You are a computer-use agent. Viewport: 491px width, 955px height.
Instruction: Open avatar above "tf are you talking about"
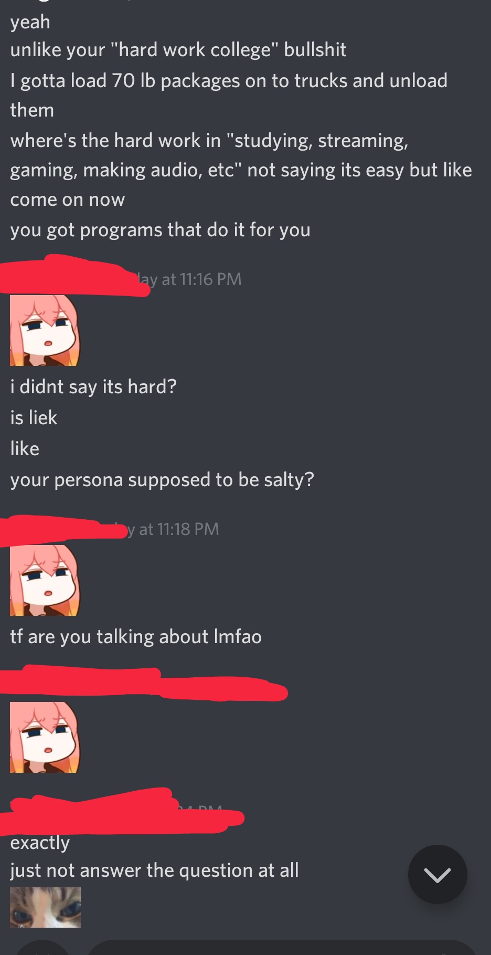[45, 580]
